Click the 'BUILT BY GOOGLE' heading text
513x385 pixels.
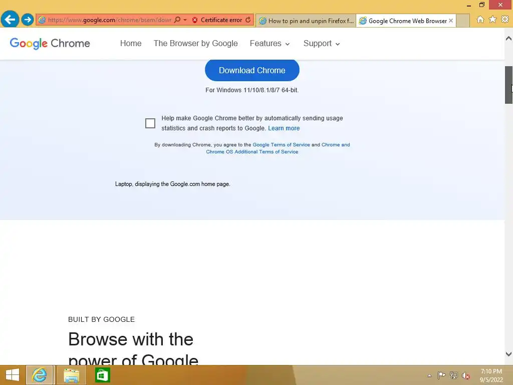[x=101, y=319]
